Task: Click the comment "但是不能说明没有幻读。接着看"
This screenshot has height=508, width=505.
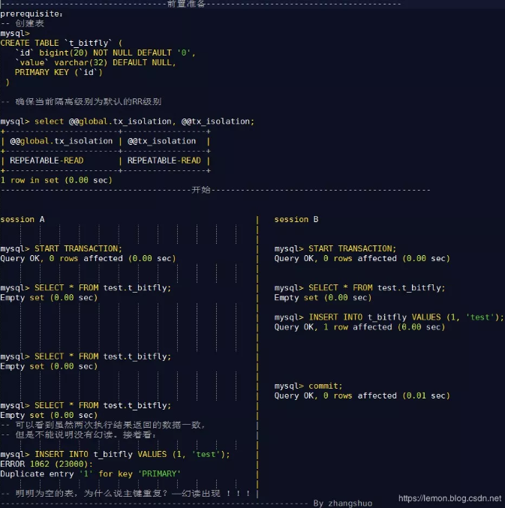Action: pyautogui.click(x=86, y=434)
